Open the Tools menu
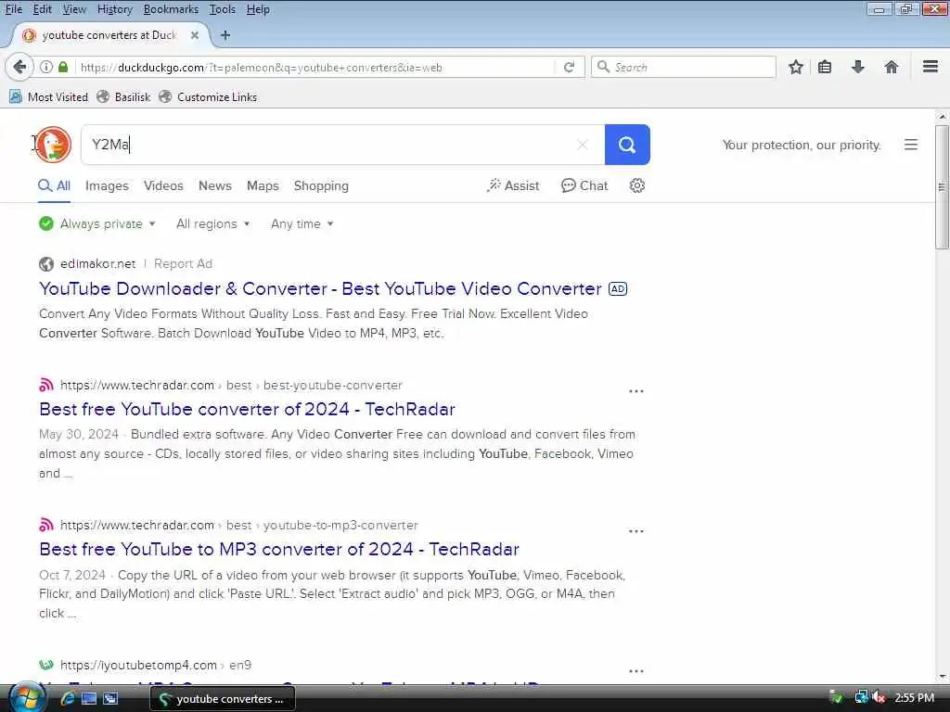This screenshot has height=712, width=950. (223, 9)
